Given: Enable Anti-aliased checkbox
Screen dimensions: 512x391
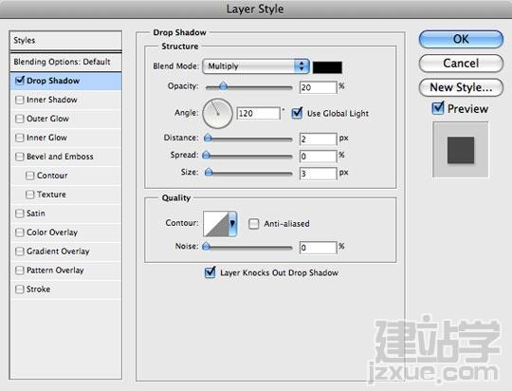Looking at the screenshot, I should (x=254, y=224).
